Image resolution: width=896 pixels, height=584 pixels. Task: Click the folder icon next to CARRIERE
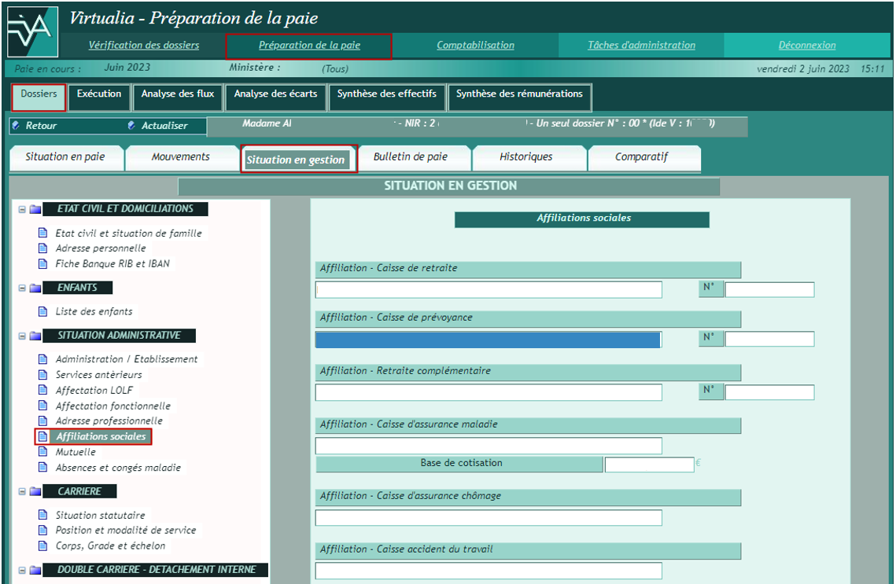coord(35,491)
